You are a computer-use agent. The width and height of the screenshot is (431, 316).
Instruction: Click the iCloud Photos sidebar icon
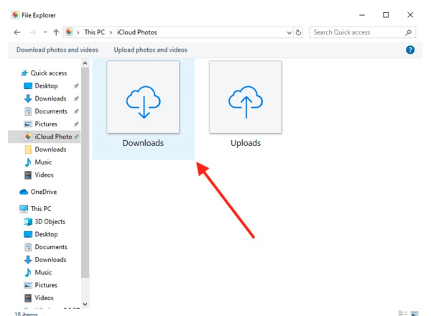pyautogui.click(x=28, y=136)
